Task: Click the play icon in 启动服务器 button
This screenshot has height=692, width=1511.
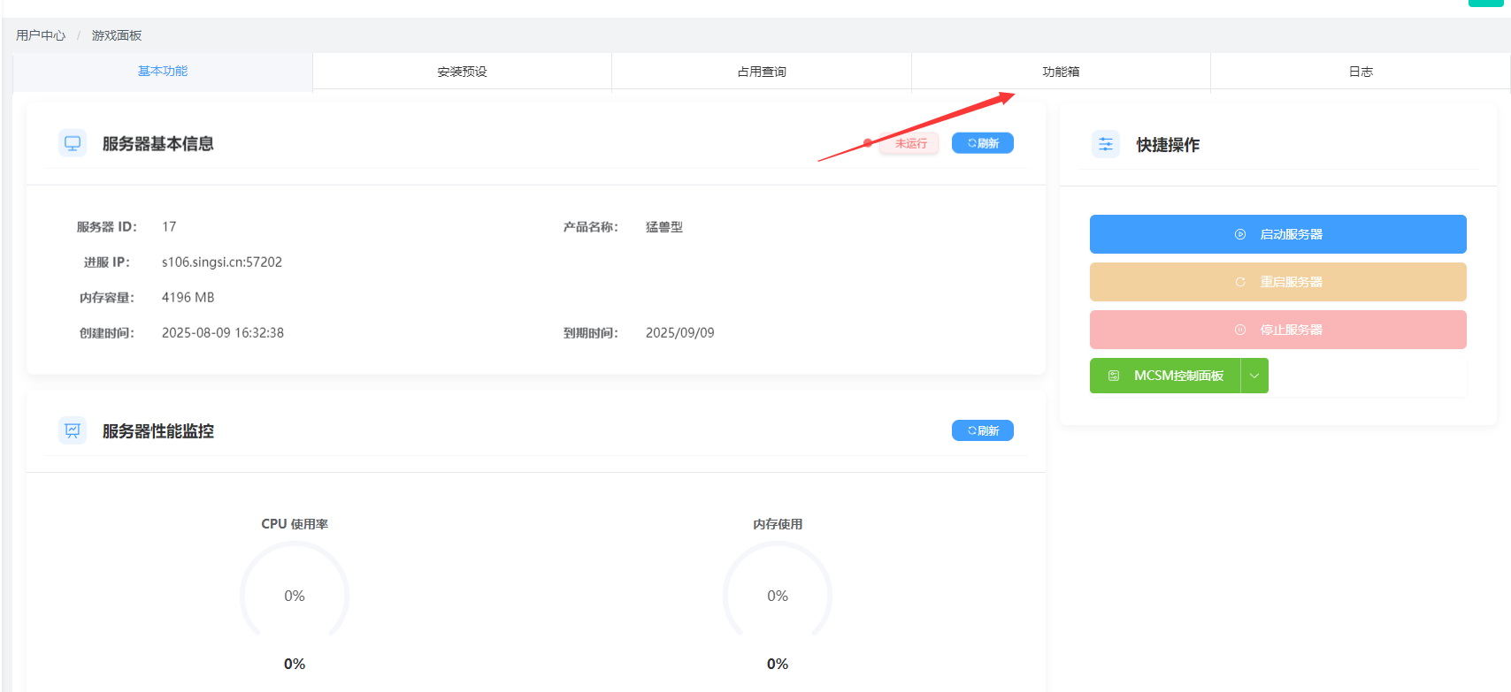Action: (1240, 234)
